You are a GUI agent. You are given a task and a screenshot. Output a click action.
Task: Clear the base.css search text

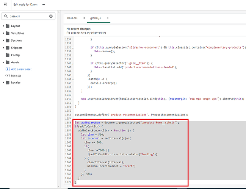[x=51, y=16]
